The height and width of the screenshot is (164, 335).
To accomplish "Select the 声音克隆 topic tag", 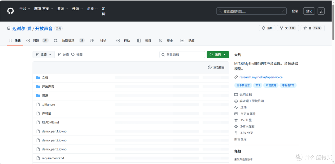I will (271, 86).
